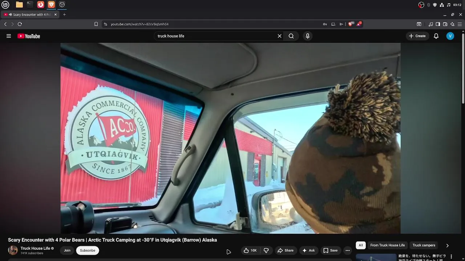Open the network connections tray icon
The width and height of the screenshot is (465, 261).
[442, 5]
